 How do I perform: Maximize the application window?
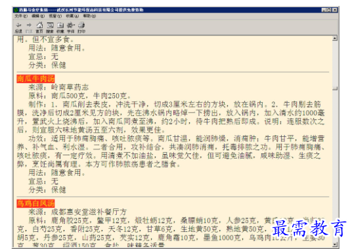[329, 10]
